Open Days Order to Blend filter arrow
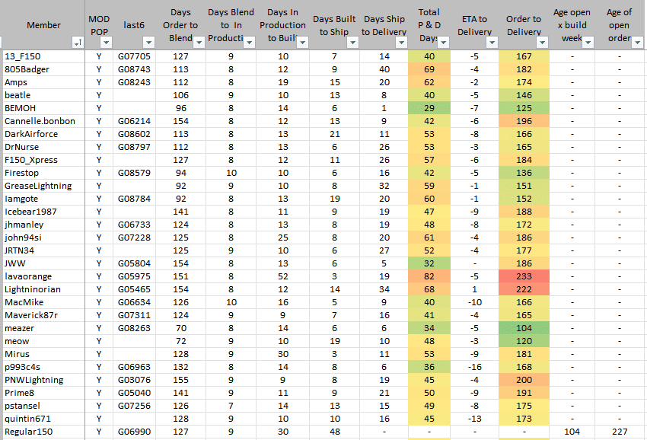Viewport: 647px width, 440px height. [x=199, y=43]
